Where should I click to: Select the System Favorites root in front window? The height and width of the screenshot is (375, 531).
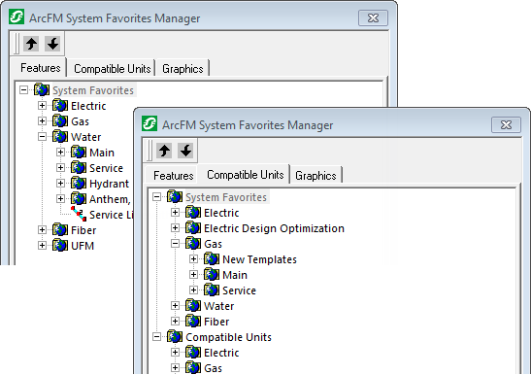(226, 197)
